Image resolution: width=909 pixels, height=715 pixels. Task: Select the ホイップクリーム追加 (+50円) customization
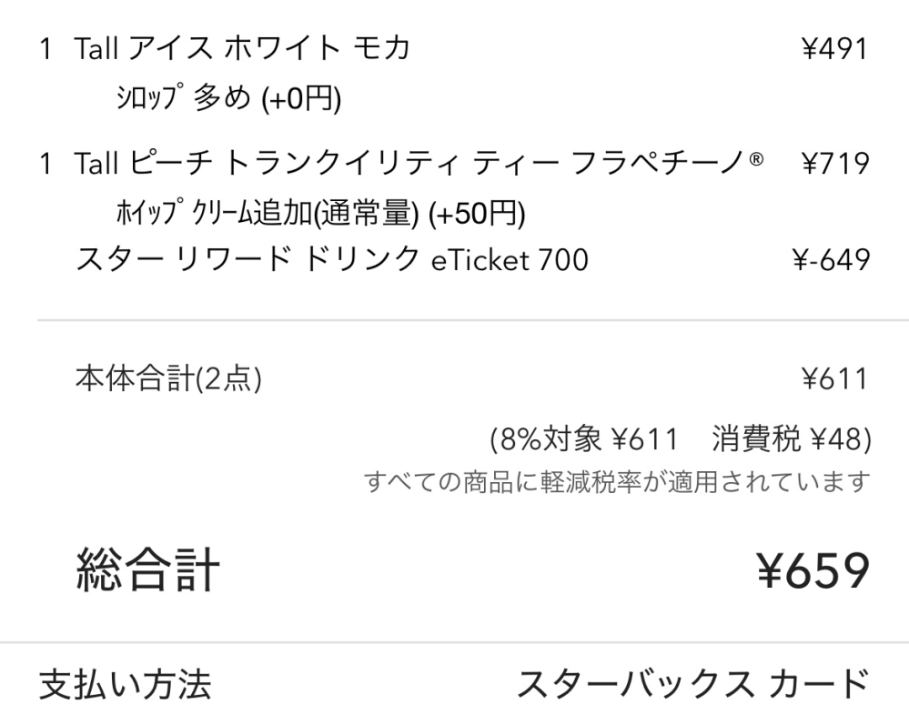point(320,213)
